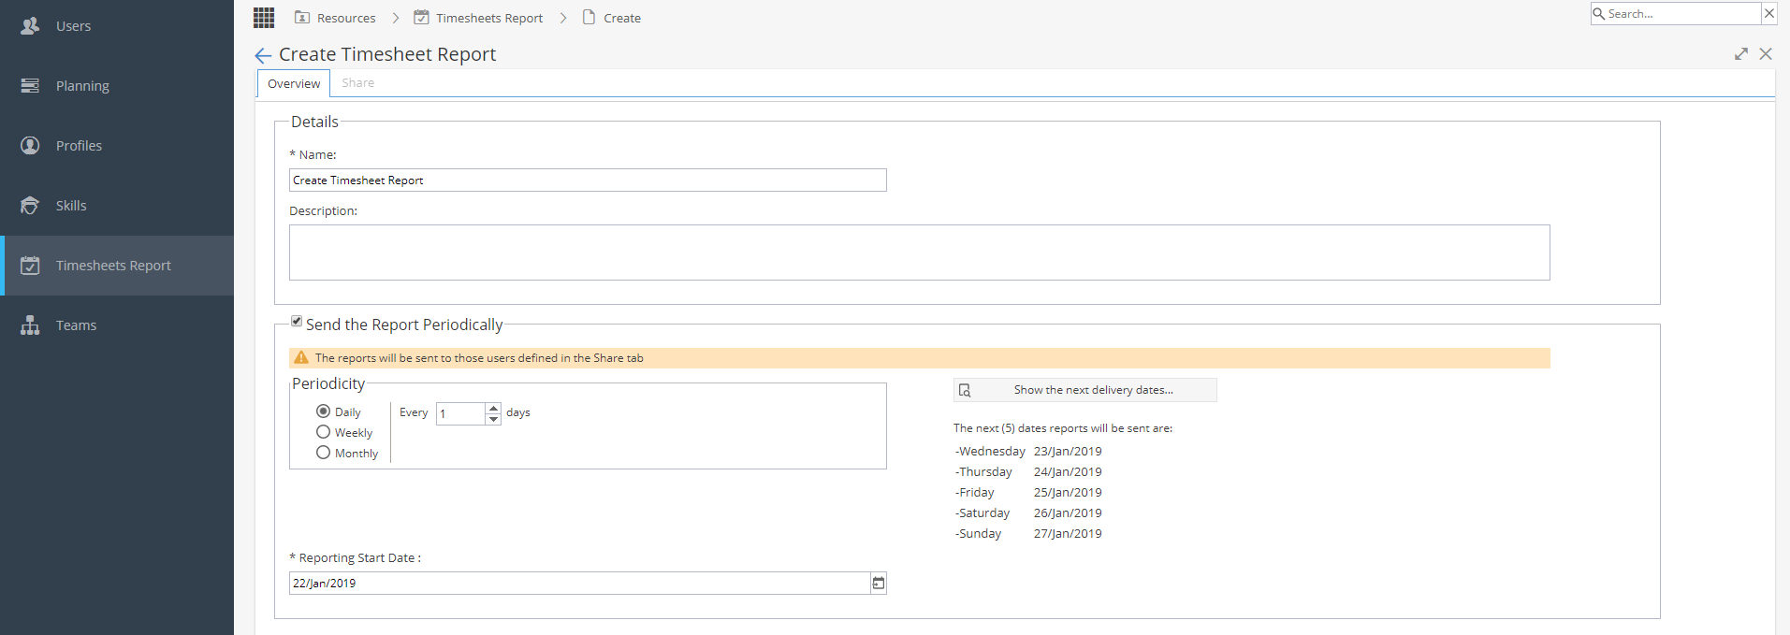Click the Friday 25/Jan/2019 date entry

click(1028, 493)
